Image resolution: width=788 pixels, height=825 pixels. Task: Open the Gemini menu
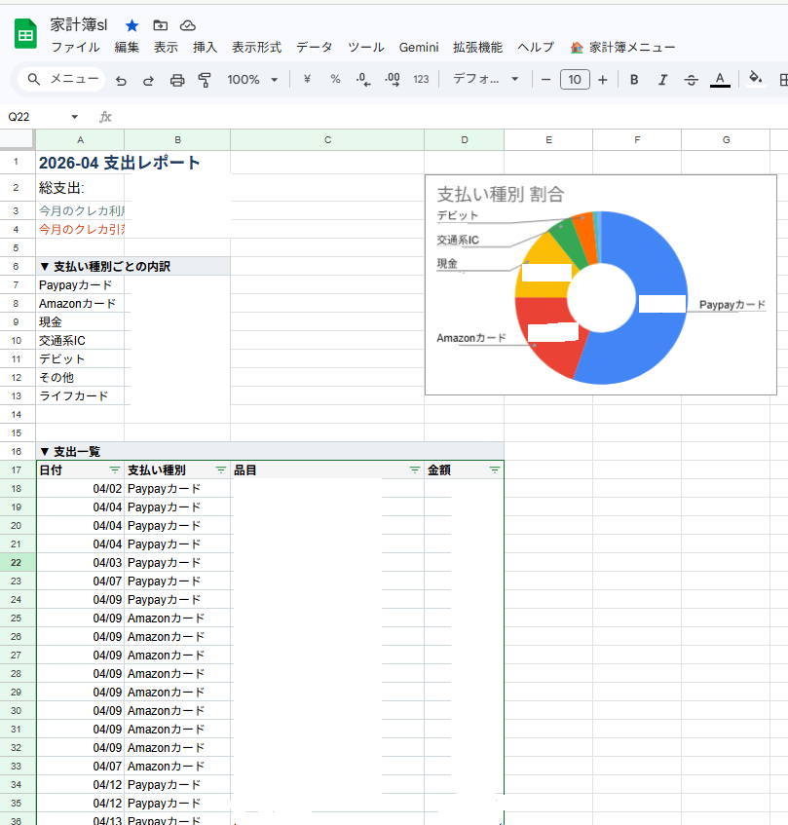point(419,48)
